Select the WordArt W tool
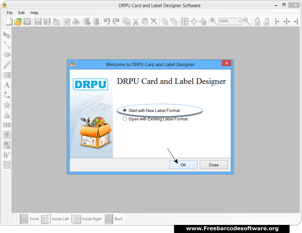 coord(7,155)
